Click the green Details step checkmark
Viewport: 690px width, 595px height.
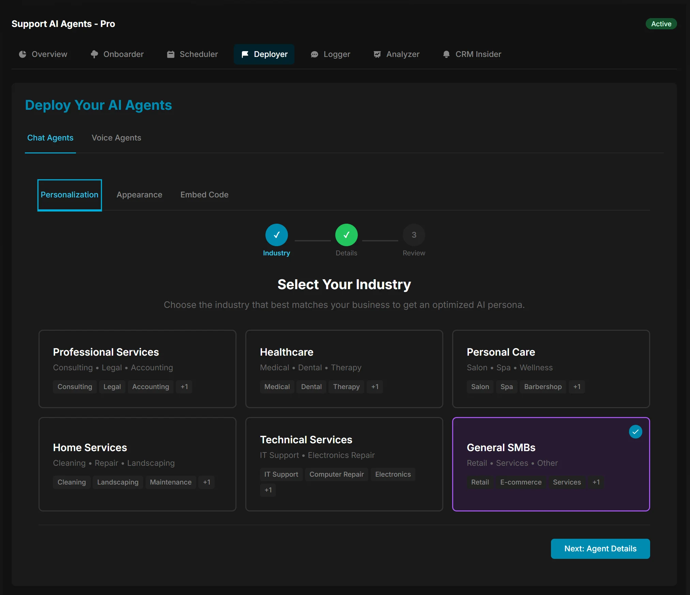click(x=346, y=235)
